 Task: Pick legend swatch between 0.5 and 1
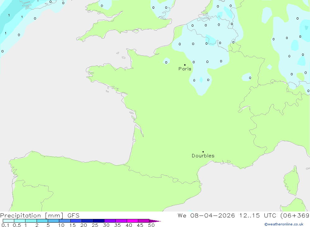[x=20, y=221]
